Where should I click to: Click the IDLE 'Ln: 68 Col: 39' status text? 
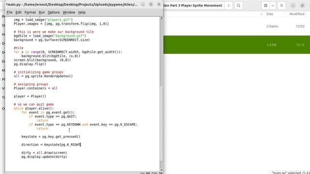pyautogui.click(x=151, y=173)
